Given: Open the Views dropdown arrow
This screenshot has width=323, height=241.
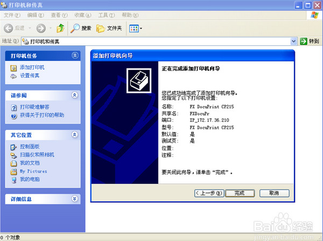Looking at the screenshot, I should [141, 29].
